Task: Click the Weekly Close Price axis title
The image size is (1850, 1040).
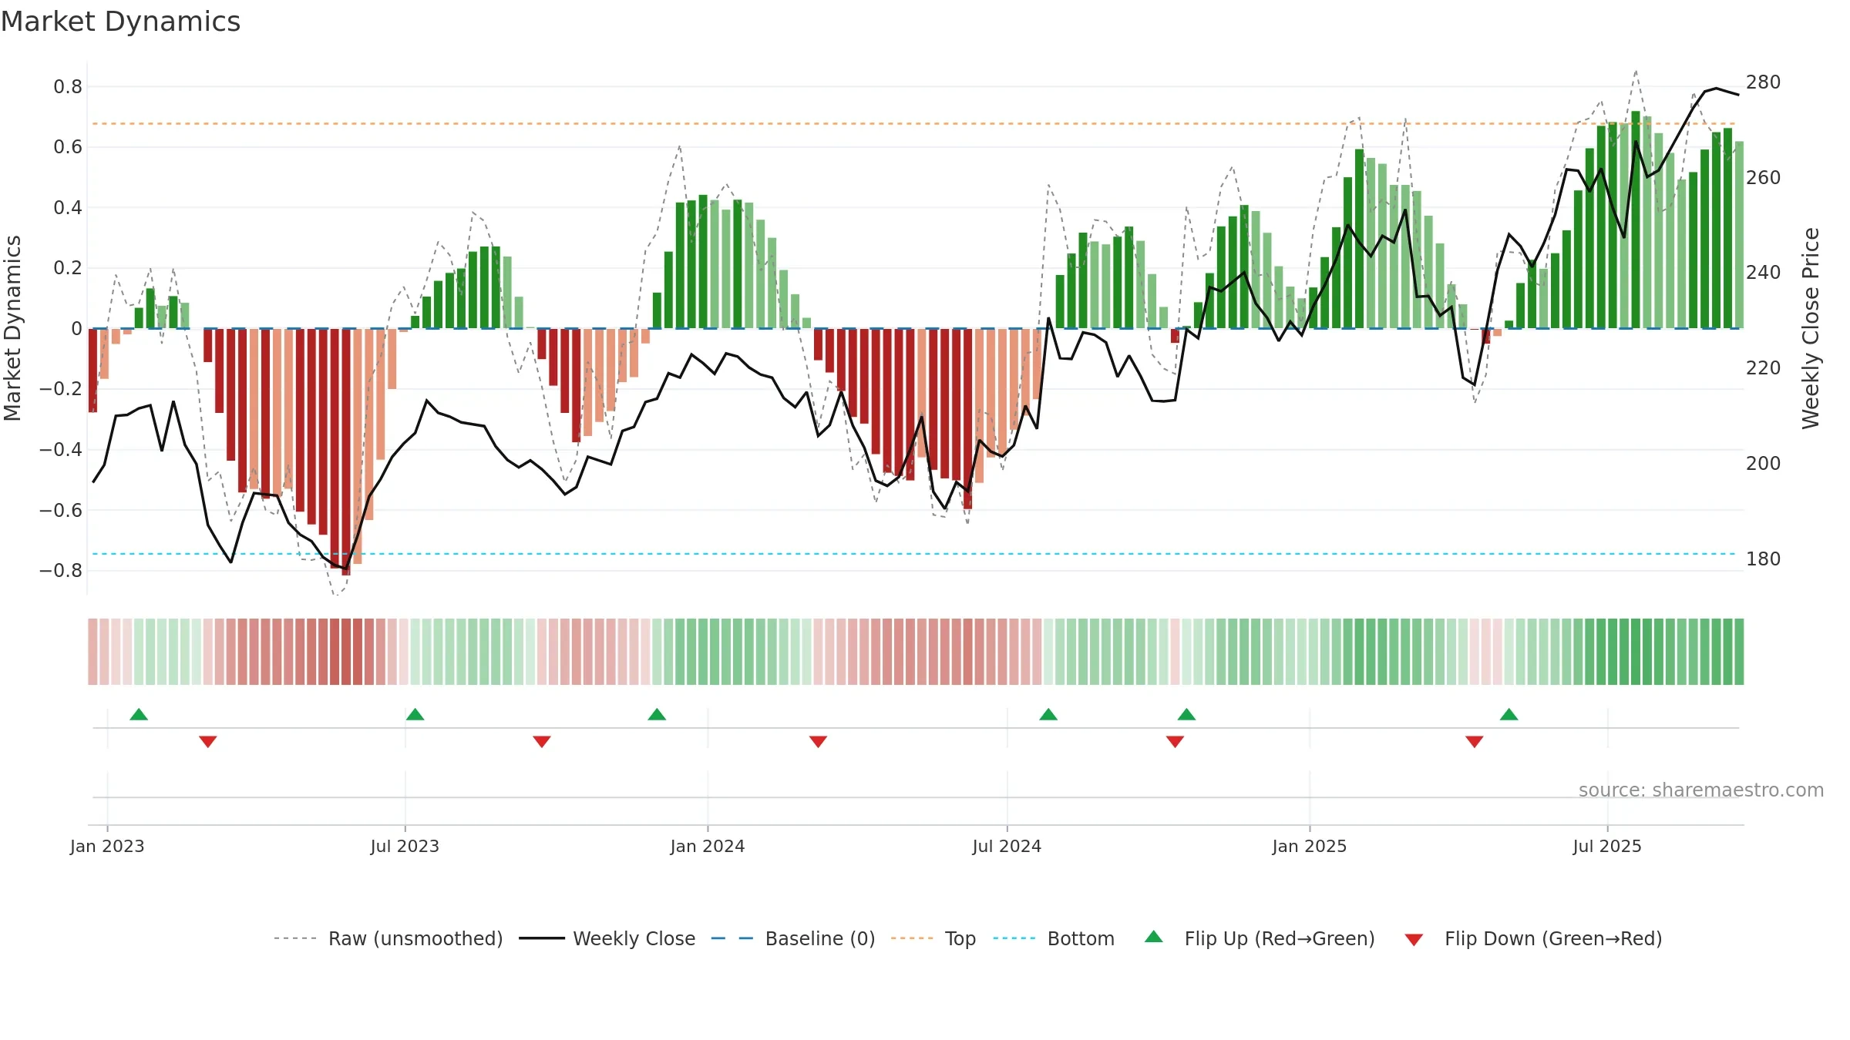Action: click(1811, 328)
